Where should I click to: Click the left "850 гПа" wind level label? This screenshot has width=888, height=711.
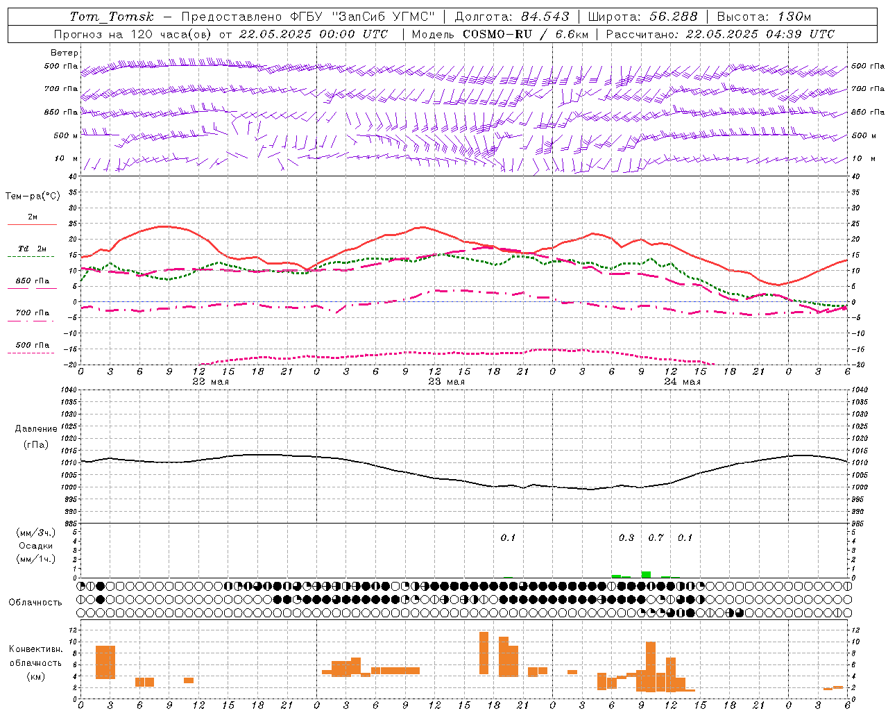[61, 112]
